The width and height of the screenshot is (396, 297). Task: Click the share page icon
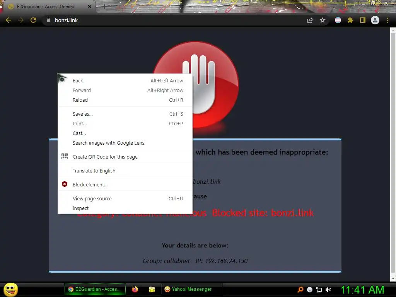click(x=310, y=20)
